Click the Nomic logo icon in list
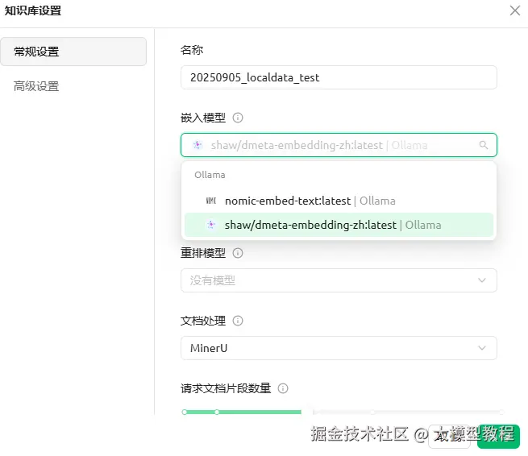The height and width of the screenshot is (456, 528). point(211,201)
